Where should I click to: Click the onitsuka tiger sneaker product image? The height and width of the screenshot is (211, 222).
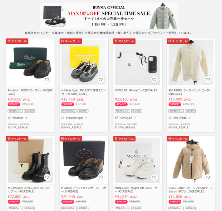(x=84, y=63)
